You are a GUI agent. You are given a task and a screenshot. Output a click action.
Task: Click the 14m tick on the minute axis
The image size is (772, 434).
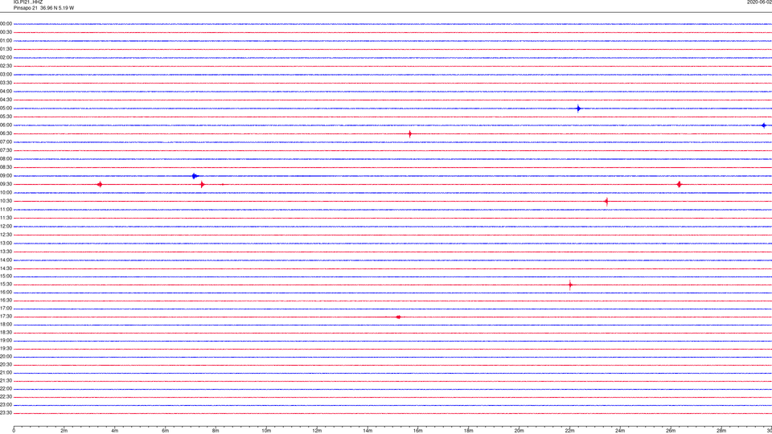point(368,431)
